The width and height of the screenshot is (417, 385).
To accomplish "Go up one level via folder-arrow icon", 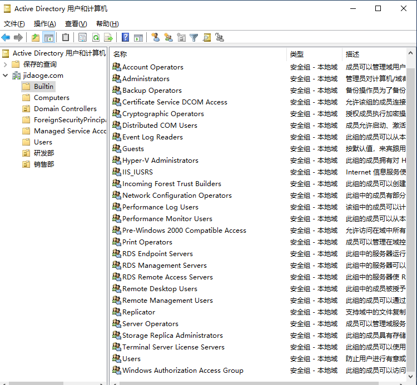I will [x=36, y=37].
